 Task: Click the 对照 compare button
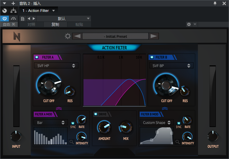pos(31,25)
